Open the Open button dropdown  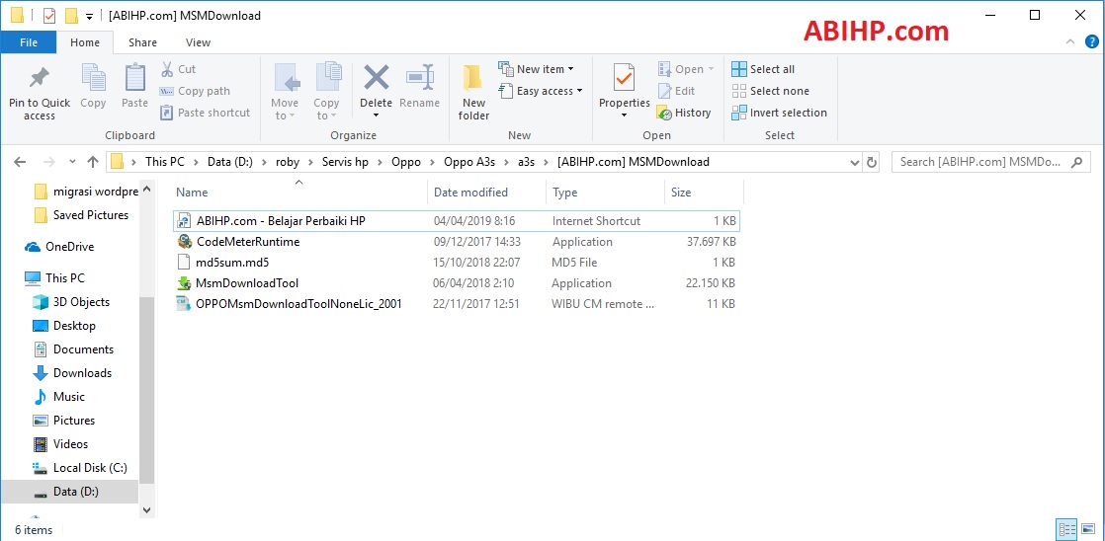coord(686,69)
